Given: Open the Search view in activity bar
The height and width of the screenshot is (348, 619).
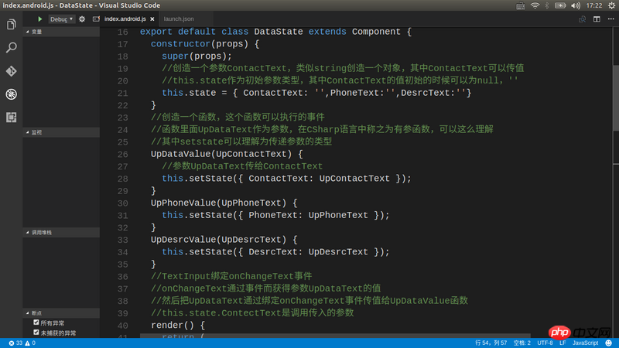Looking at the screenshot, I should 11,47.
